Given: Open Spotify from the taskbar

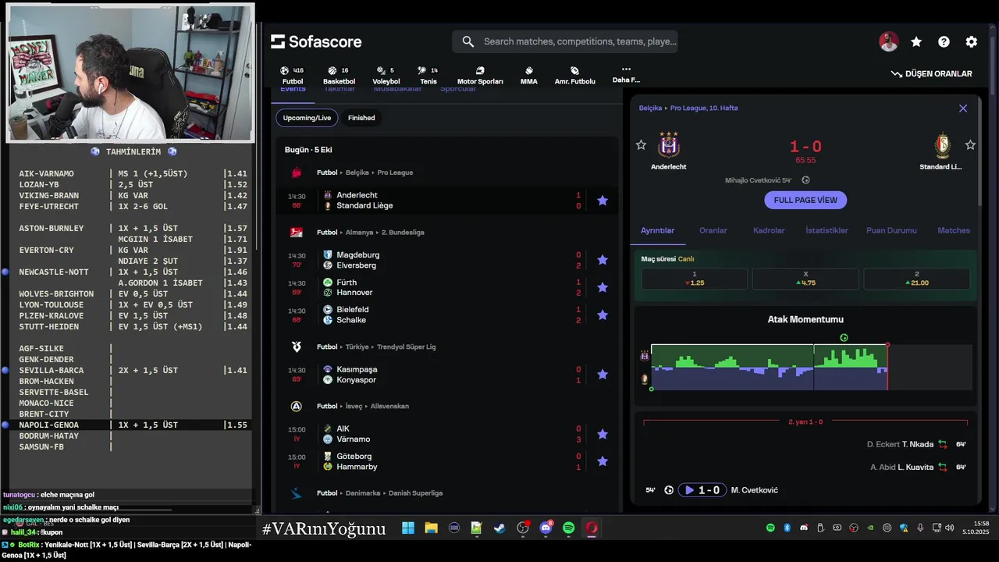Looking at the screenshot, I should pos(569,528).
